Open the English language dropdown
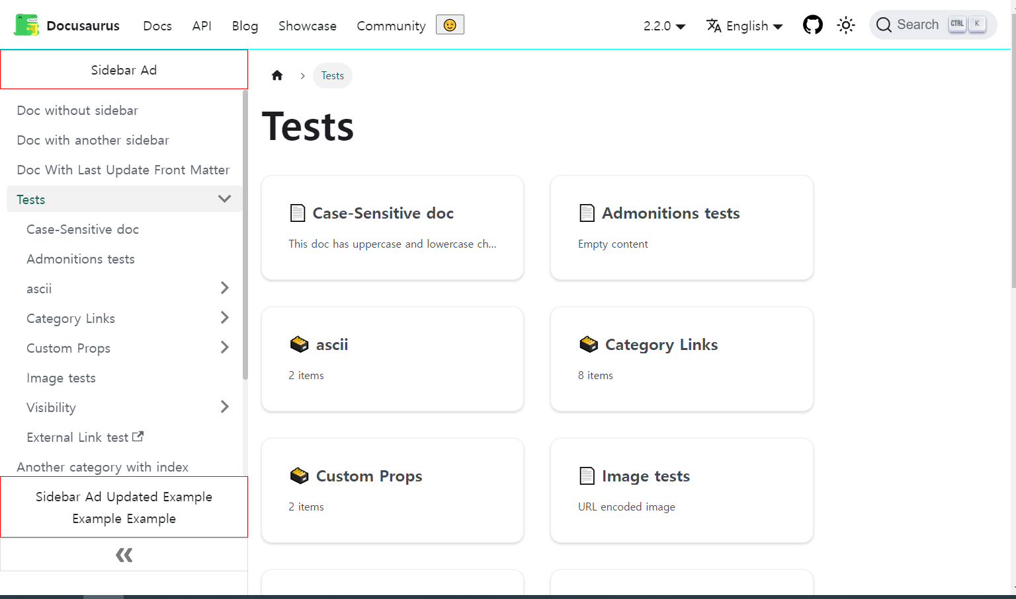The image size is (1016, 599). pyautogui.click(x=744, y=26)
